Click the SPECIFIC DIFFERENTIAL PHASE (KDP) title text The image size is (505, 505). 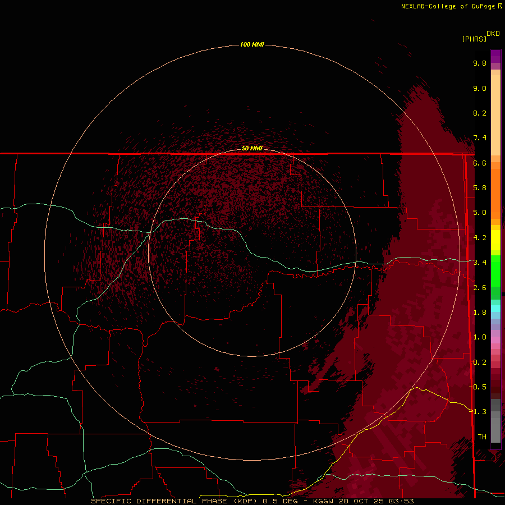click(x=174, y=501)
